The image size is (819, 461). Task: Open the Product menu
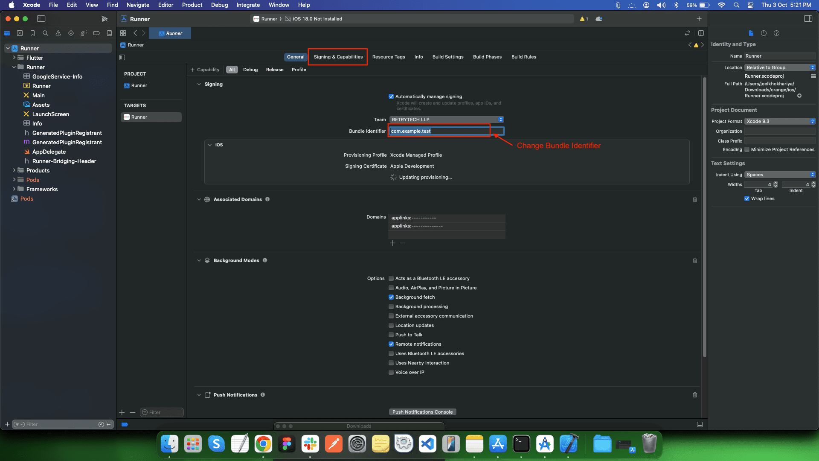tap(192, 5)
